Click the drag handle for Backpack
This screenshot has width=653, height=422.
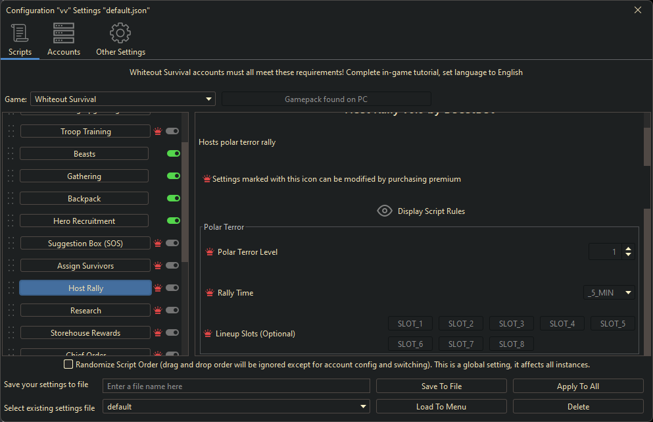coord(11,198)
